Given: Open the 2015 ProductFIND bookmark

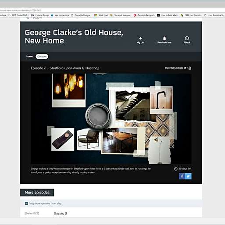Looking at the screenshot, I should [x=18, y=15].
